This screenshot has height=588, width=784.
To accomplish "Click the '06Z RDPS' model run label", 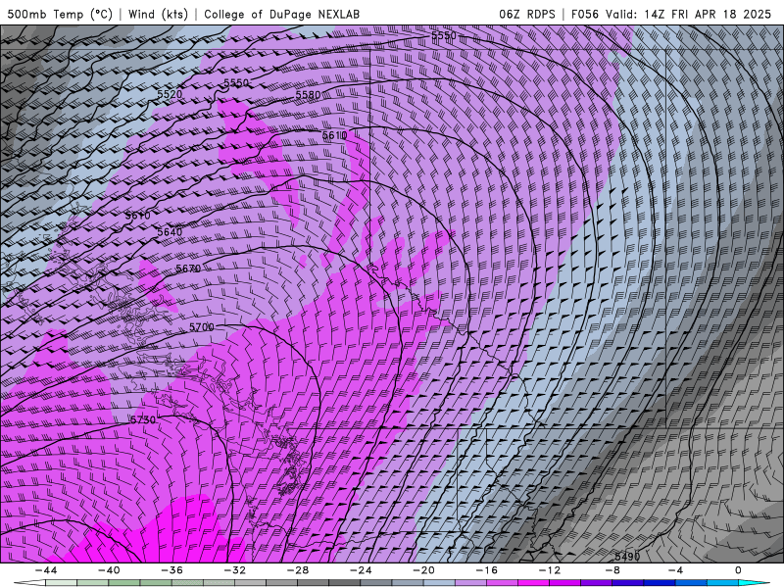I will [x=527, y=14].
